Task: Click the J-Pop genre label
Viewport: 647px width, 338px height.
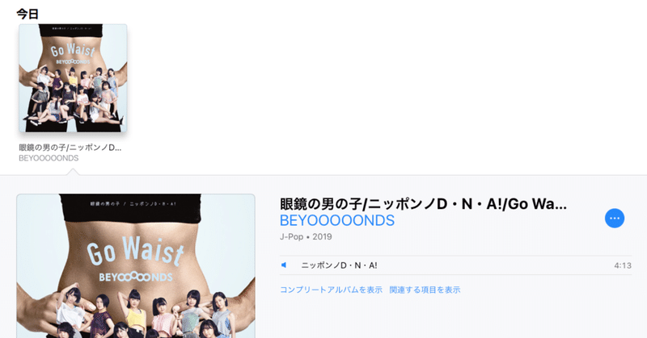Action: point(291,236)
